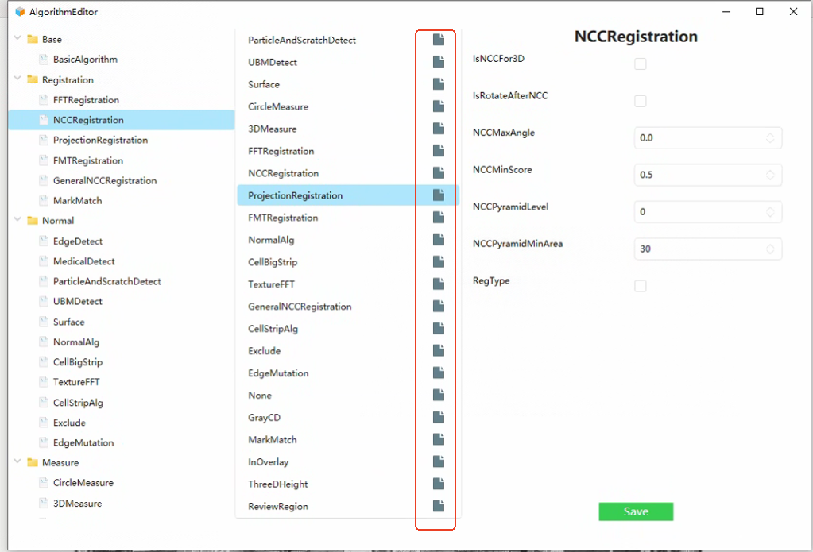Click the NCCMinScore value field showing 0.5
Screen dimensions: 813x552
pyautogui.click(x=708, y=175)
